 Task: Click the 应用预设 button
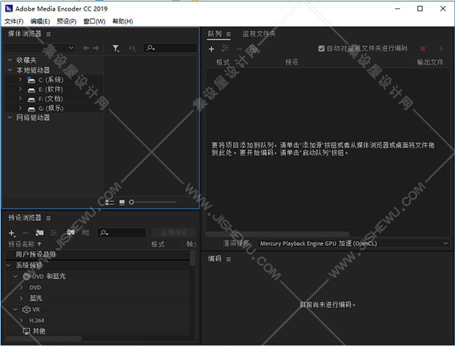point(174,233)
